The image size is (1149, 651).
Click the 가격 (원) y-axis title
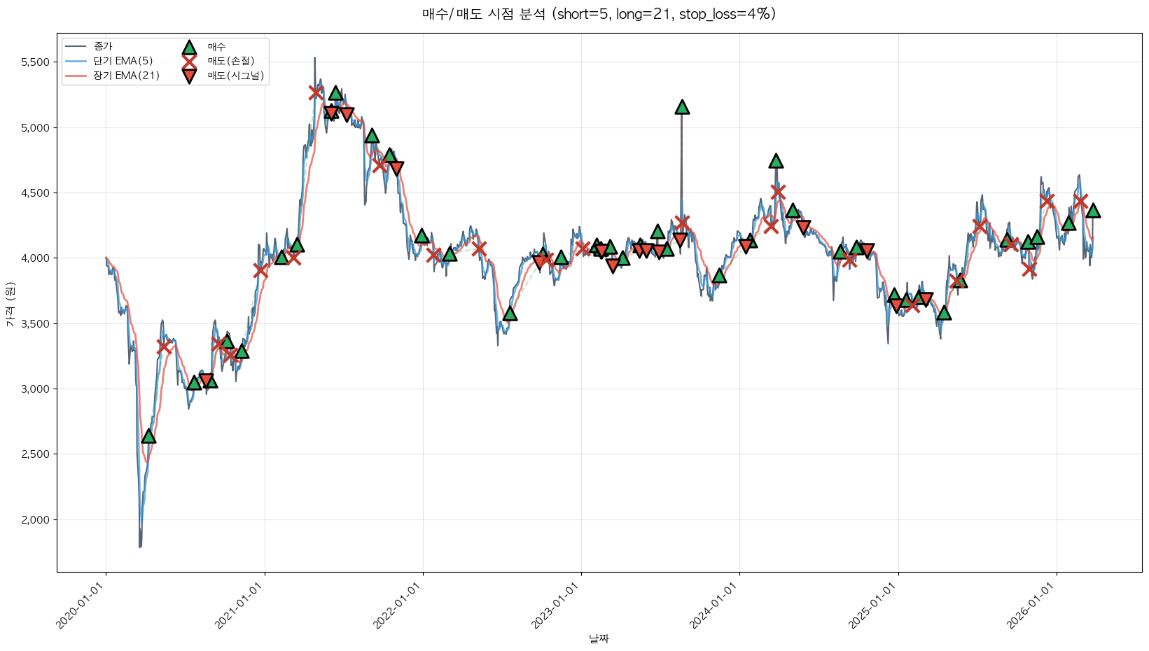click(10, 304)
